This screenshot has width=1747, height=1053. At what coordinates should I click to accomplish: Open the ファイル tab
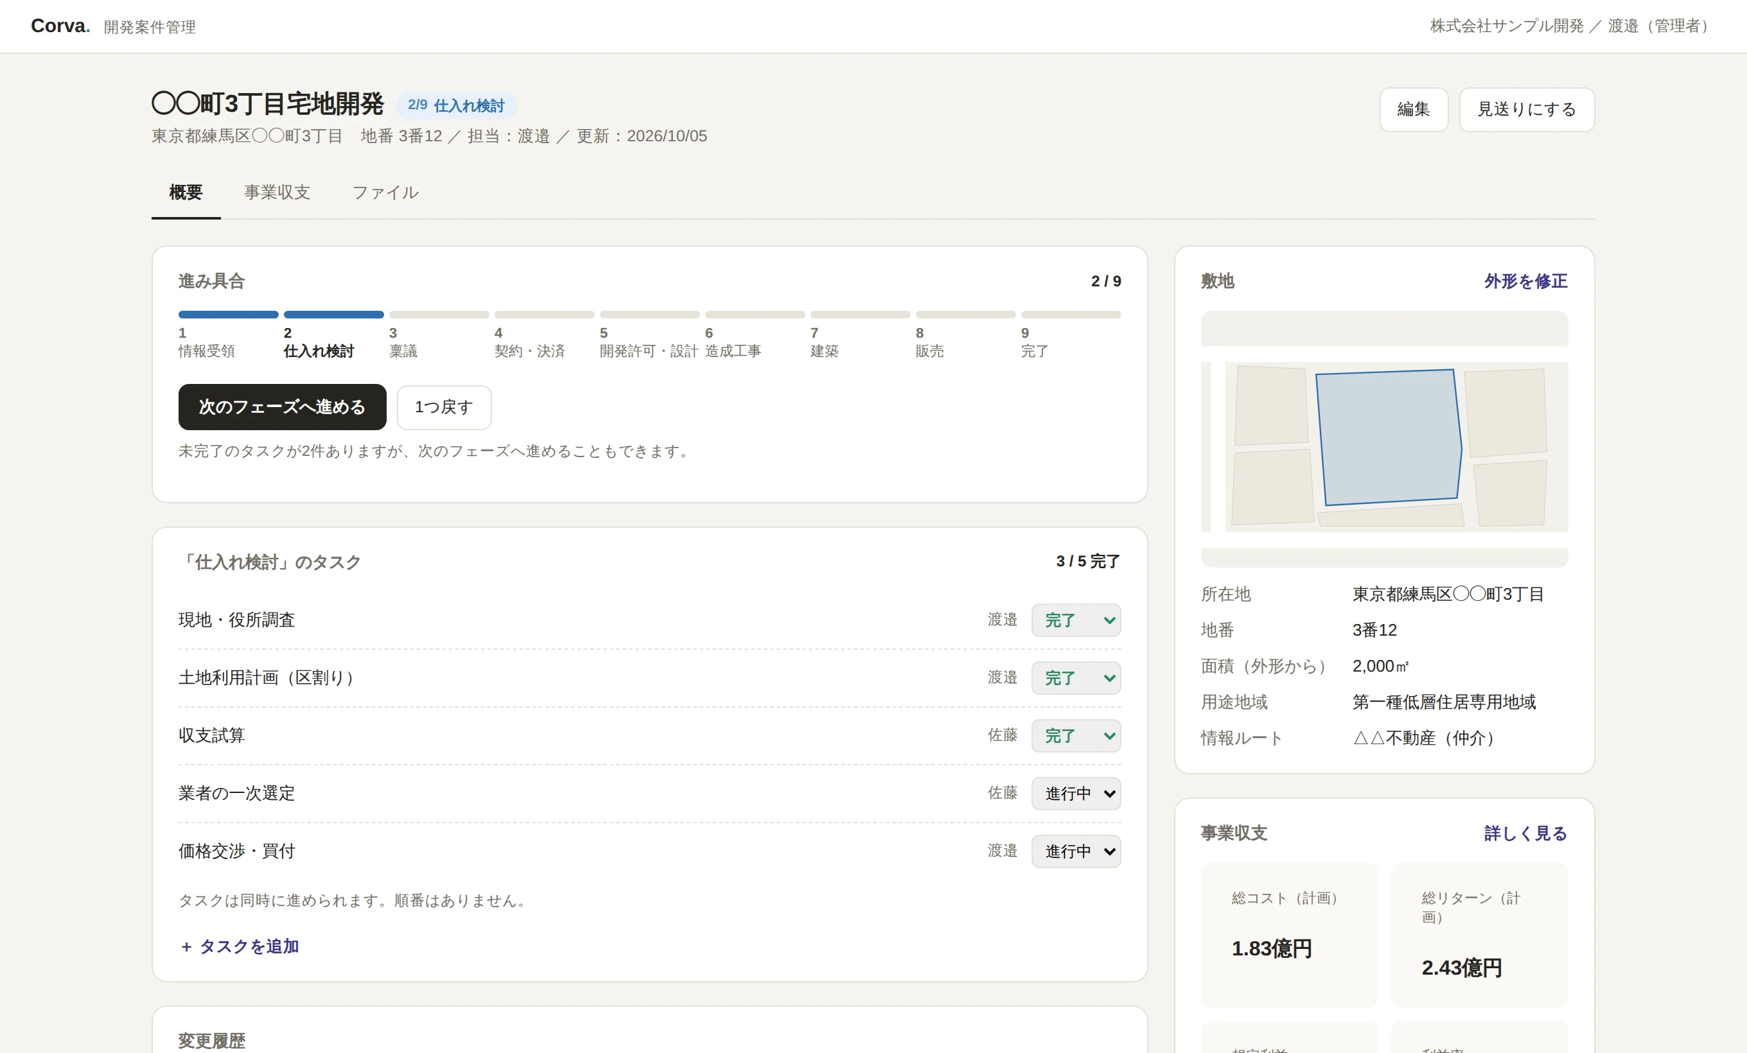click(x=386, y=193)
